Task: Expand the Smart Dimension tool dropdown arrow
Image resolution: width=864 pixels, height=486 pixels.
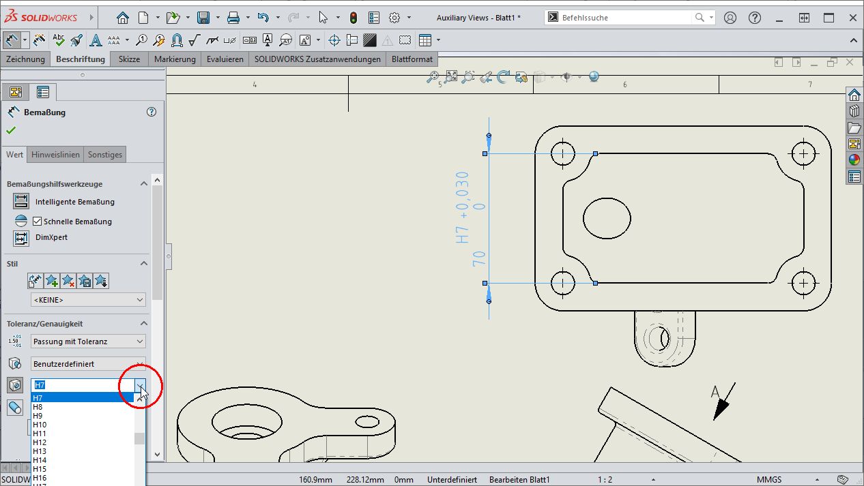Action: point(25,40)
